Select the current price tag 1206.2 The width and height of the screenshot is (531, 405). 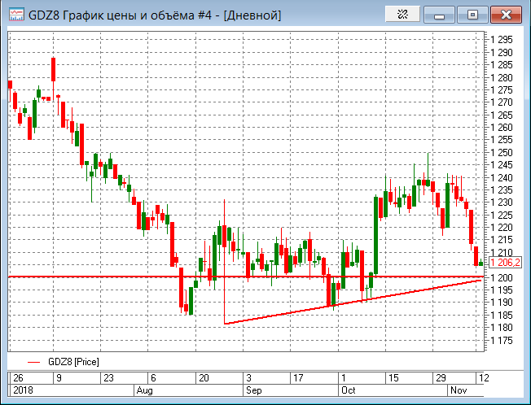pyautogui.click(x=507, y=263)
